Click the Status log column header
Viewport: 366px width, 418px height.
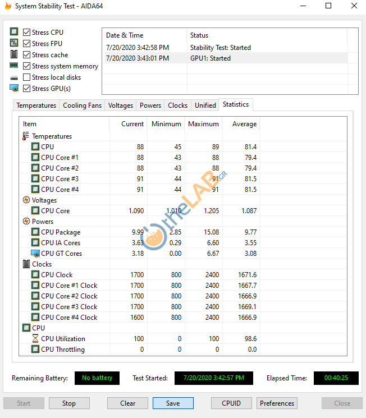(x=267, y=35)
